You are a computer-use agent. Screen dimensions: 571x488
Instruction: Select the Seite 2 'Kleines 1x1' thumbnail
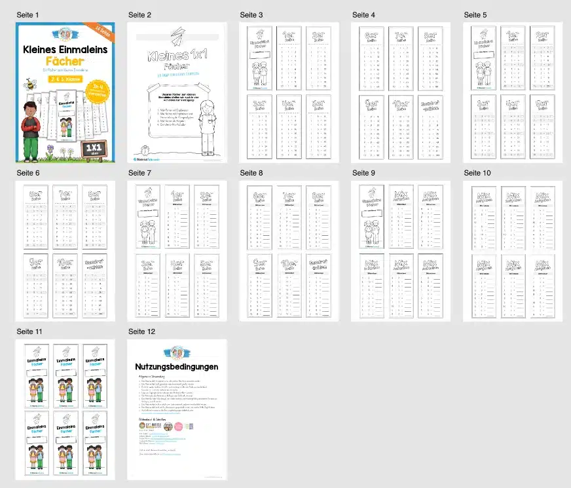[177, 93]
